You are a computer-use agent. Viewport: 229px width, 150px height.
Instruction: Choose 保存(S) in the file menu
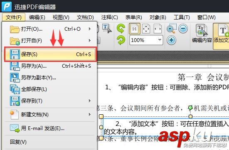[x=50, y=54]
